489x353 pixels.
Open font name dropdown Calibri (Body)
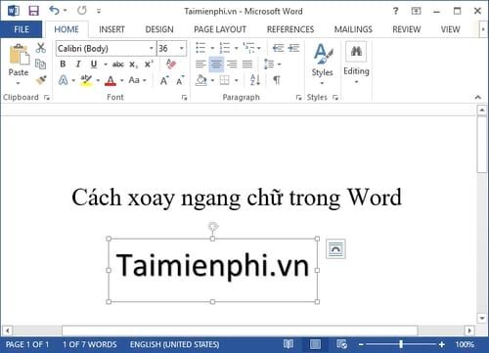point(151,48)
